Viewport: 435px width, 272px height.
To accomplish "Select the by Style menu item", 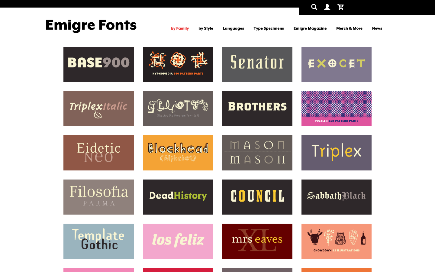I will click(x=206, y=28).
